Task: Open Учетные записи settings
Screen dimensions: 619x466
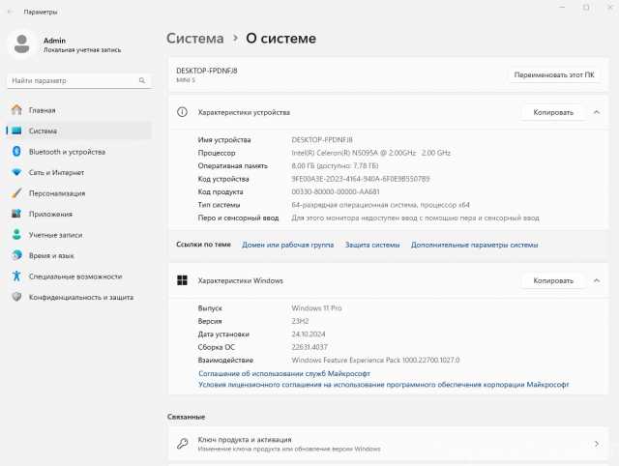Action: [x=55, y=235]
